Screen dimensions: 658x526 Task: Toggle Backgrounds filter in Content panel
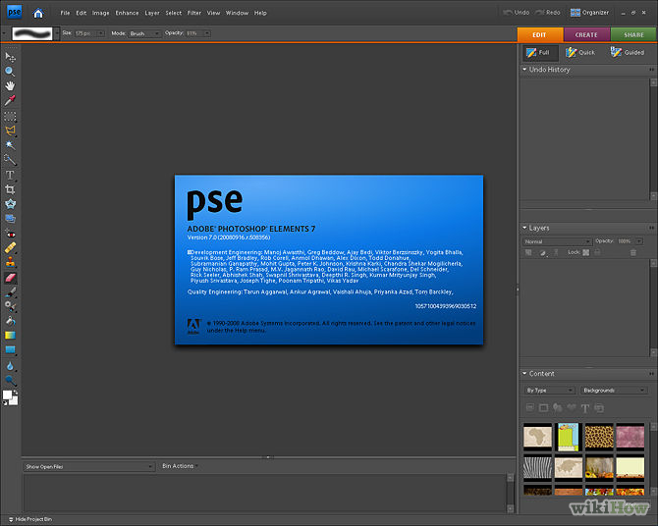(530, 407)
